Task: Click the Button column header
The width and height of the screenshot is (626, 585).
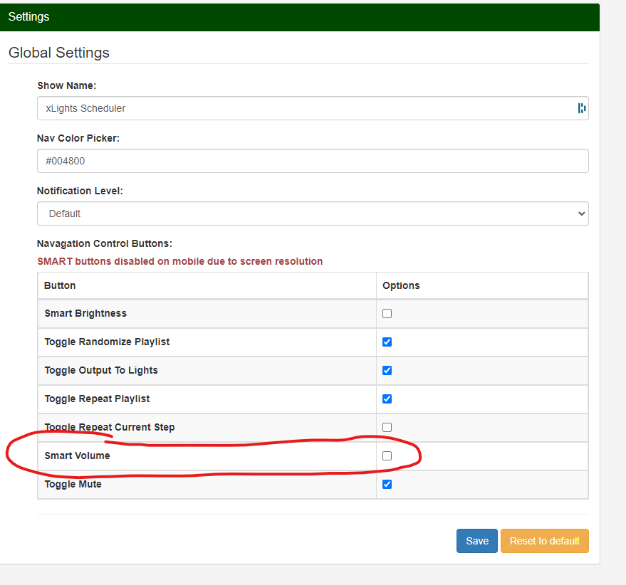Action: coord(59,285)
